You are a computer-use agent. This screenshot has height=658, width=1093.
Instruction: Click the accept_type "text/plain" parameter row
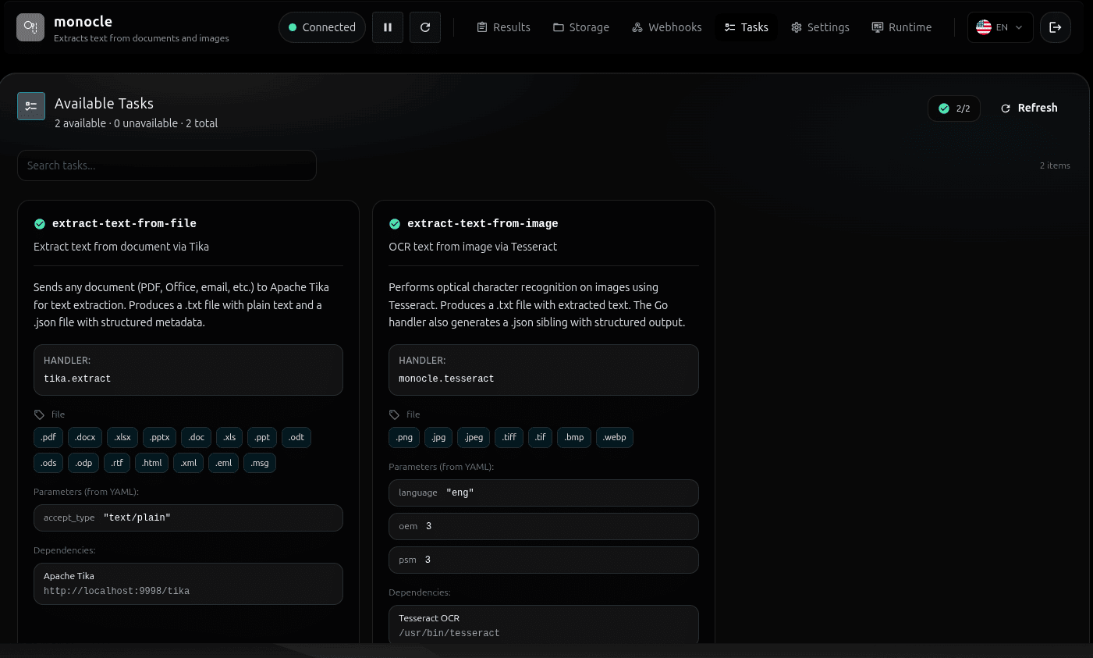[x=188, y=518]
